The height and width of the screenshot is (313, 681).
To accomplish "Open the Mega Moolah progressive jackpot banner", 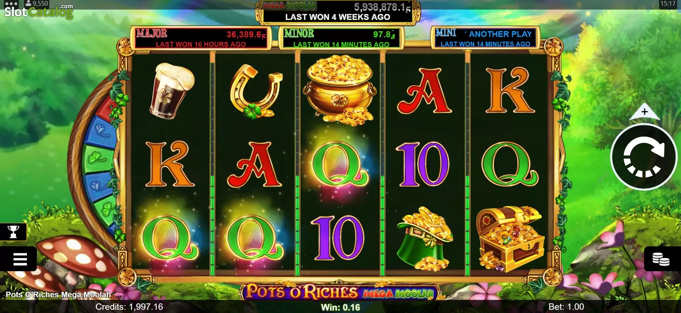I will 338,12.
